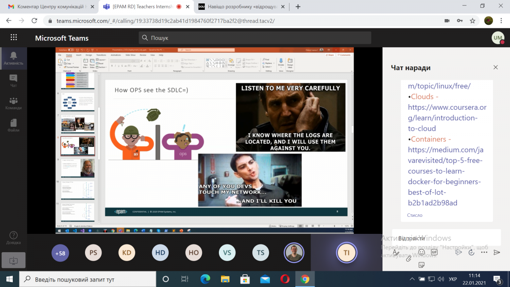Open Windows Start menu
The height and width of the screenshot is (287, 510).
click(x=9, y=279)
